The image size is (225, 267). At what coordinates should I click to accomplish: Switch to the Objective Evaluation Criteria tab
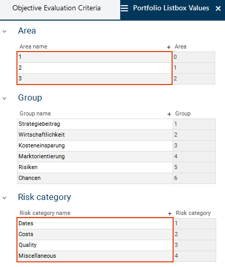click(x=57, y=8)
